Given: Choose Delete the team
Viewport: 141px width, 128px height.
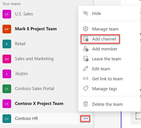Looking at the screenshot, I should click(109, 104).
